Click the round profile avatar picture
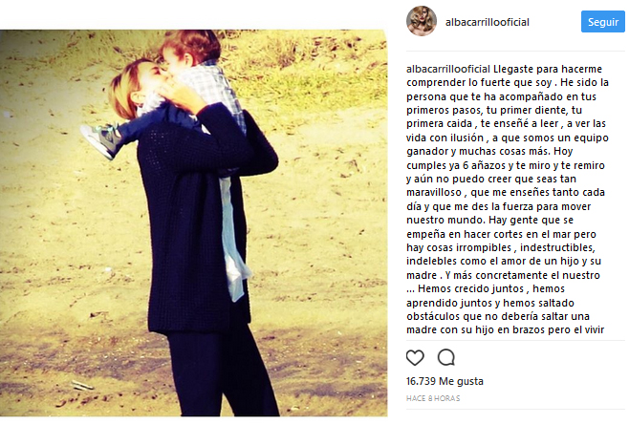Image resolution: width=629 pixels, height=424 pixels. (422, 21)
